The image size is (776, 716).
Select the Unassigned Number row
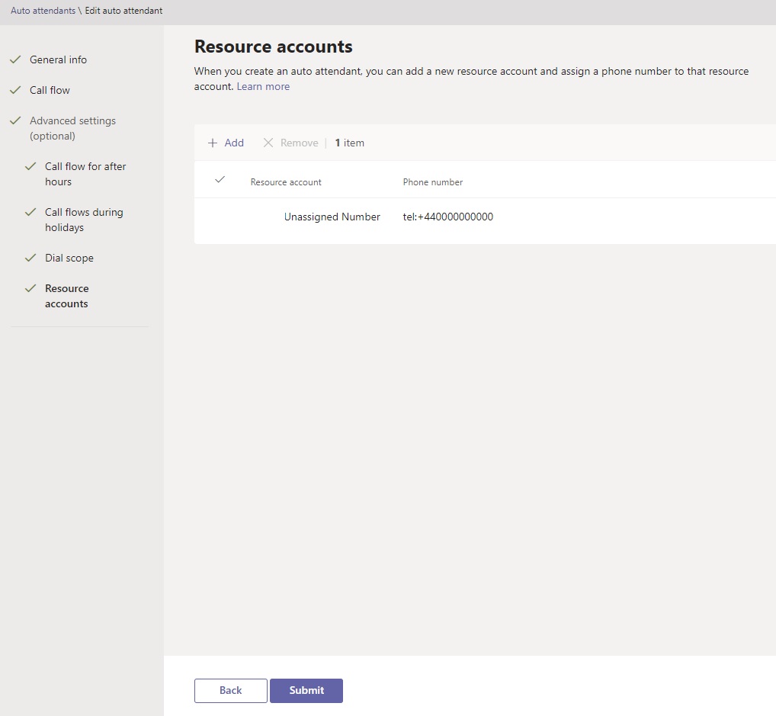(x=485, y=217)
